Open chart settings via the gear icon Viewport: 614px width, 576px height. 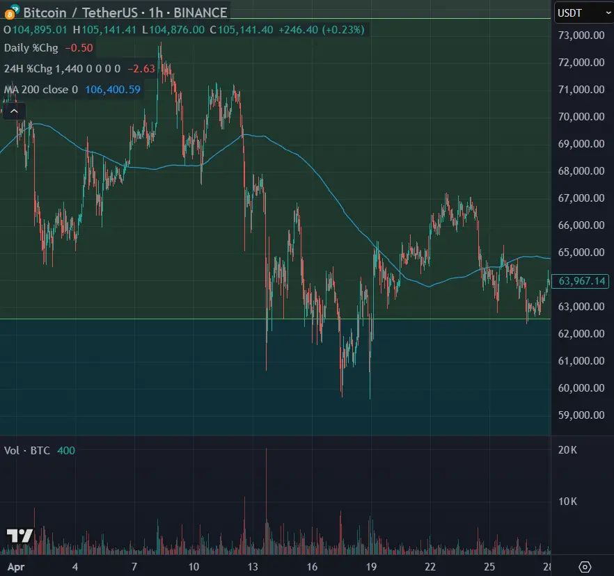coord(585,566)
